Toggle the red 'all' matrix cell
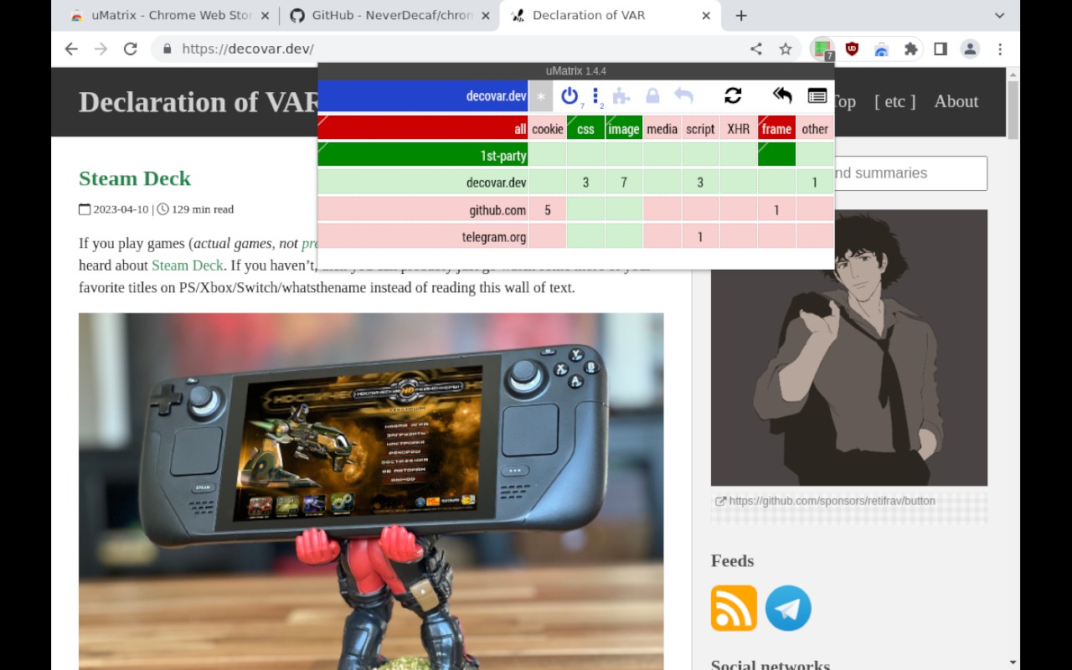The width and height of the screenshot is (1072, 670). pyautogui.click(x=423, y=128)
